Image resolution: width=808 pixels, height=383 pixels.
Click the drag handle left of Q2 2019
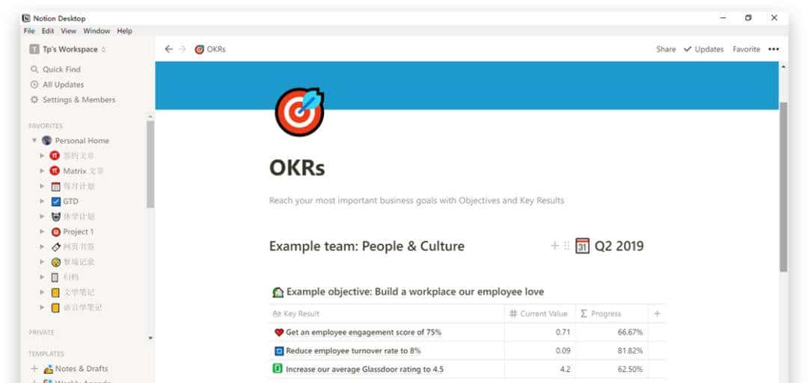tap(567, 246)
